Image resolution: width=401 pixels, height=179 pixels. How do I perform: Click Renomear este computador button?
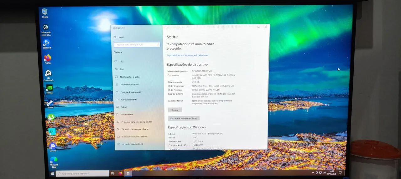pos(184,118)
